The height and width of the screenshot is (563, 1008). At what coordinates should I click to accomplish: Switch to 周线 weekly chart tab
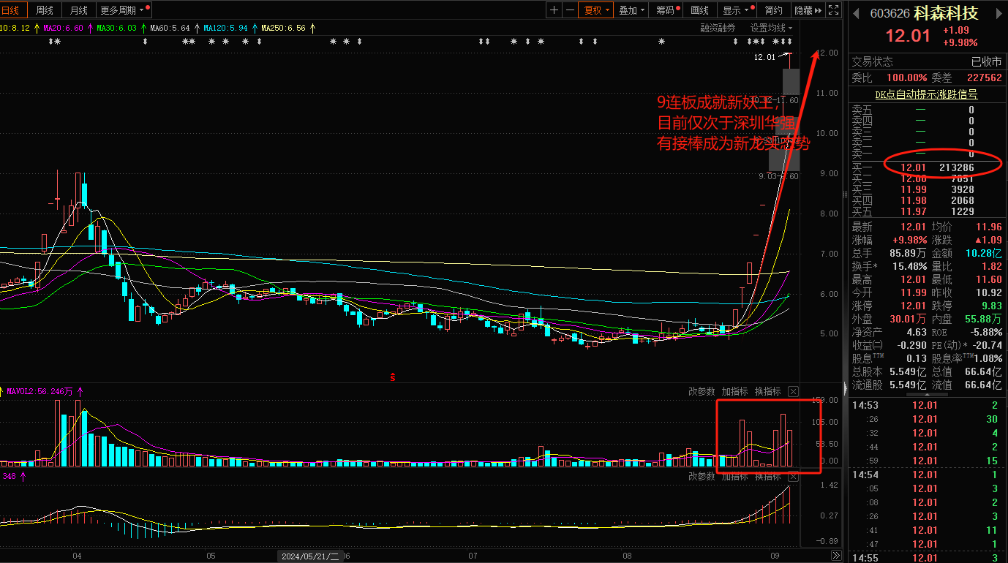pos(45,10)
